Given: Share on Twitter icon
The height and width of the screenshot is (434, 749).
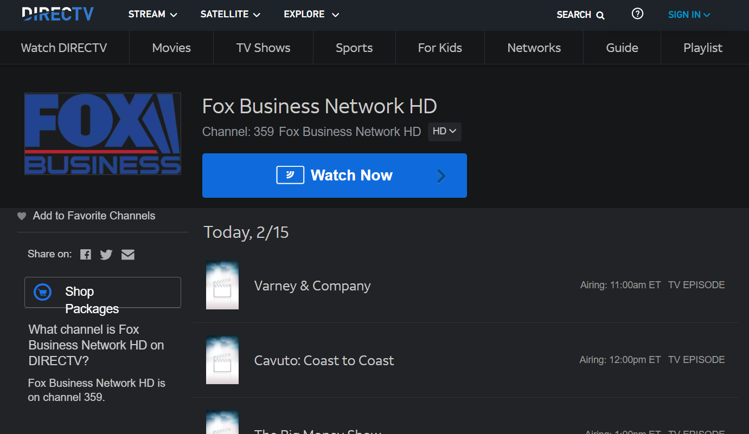Looking at the screenshot, I should (106, 255).
